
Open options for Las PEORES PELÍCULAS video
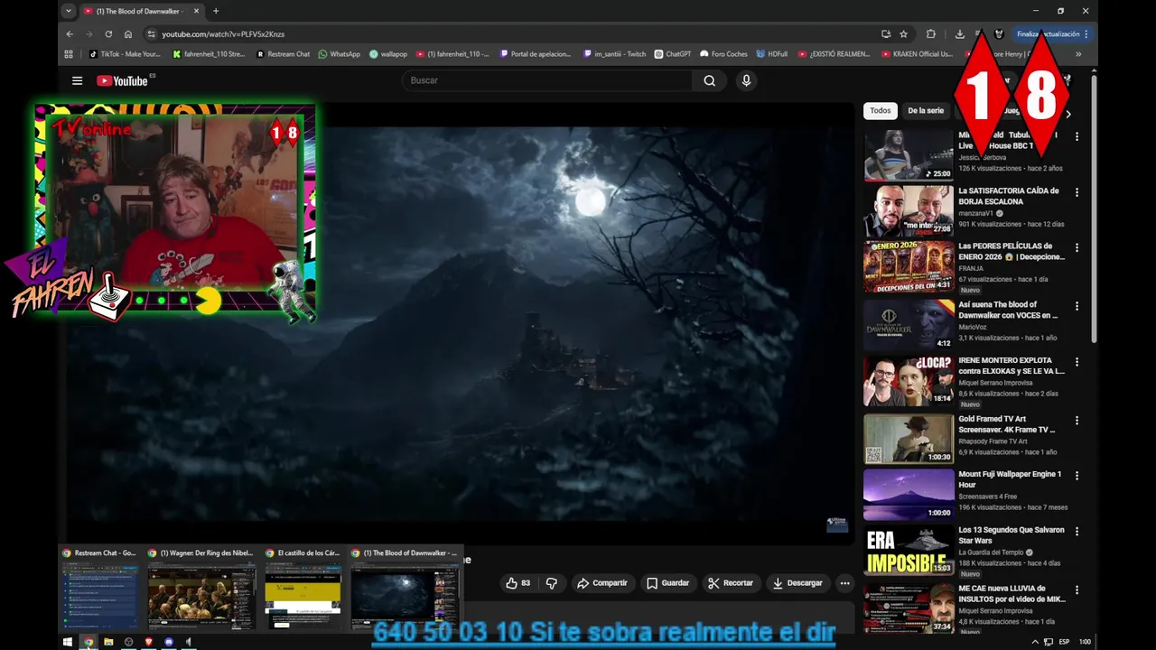(1077, 247)
